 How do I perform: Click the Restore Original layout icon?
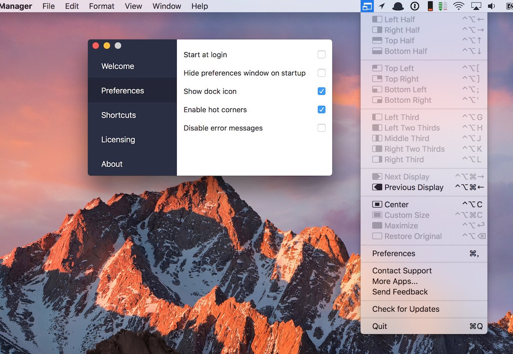(378, 236)
